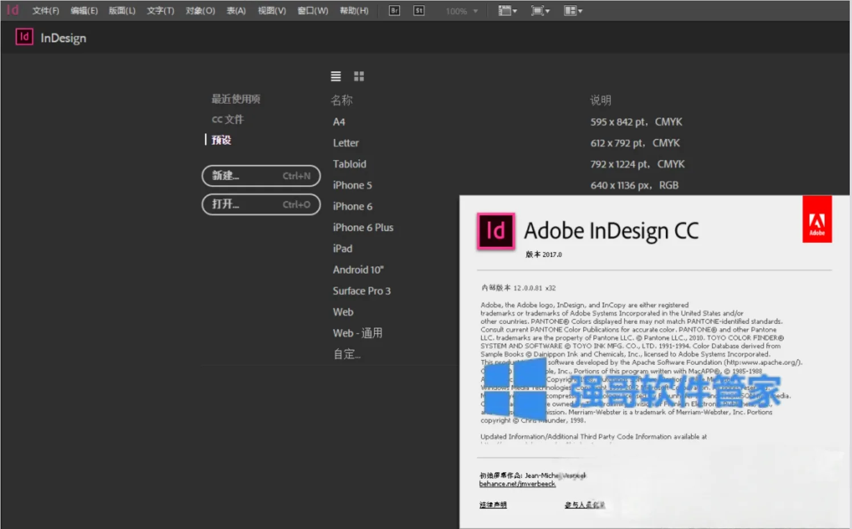Choose the iPhone 6 preset
The height and width of the screenshot is (529, 852).
coord(353,206)
